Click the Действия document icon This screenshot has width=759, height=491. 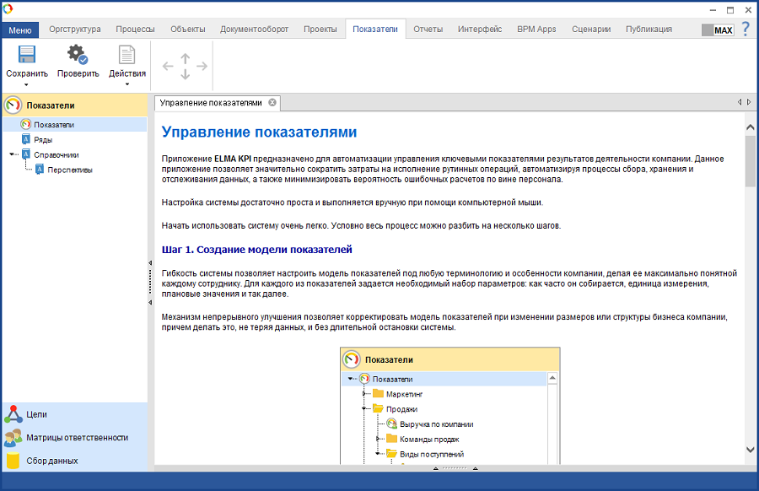(126, 55)
